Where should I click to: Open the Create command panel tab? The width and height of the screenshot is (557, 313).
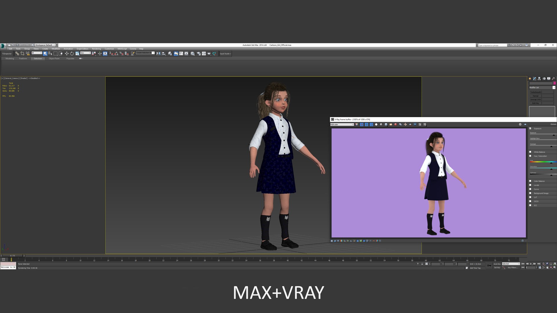(530, 79)
